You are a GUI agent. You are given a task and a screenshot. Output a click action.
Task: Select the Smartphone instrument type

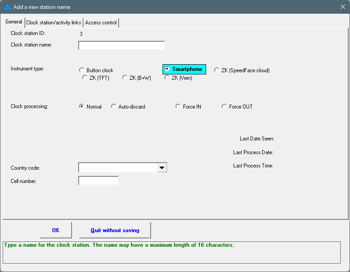click(184, 69)
